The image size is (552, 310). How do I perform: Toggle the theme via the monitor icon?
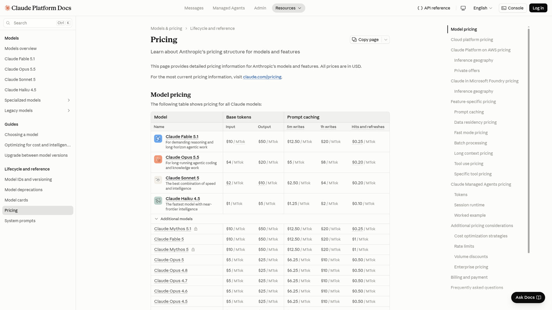tap(463, 8)
